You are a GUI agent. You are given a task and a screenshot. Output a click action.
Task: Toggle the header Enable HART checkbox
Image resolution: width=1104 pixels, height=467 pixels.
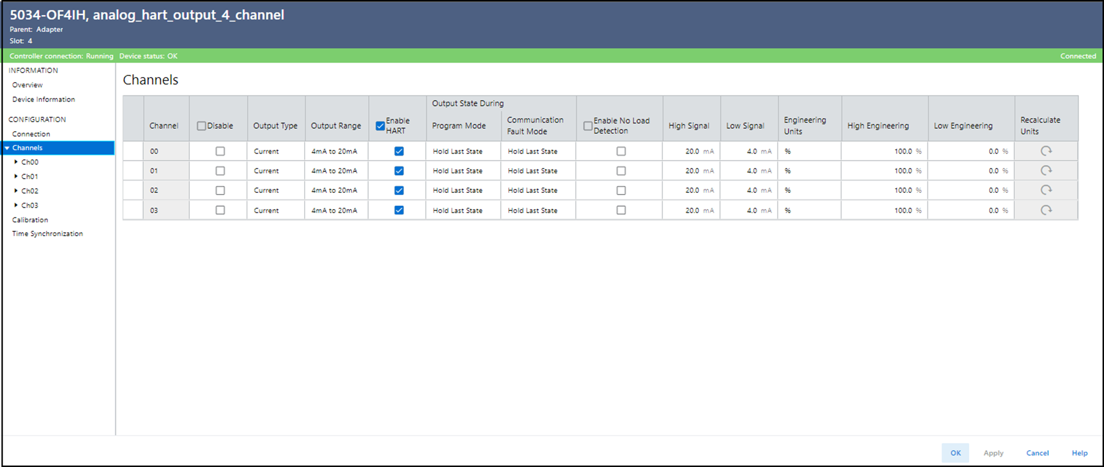click(380, 126)
